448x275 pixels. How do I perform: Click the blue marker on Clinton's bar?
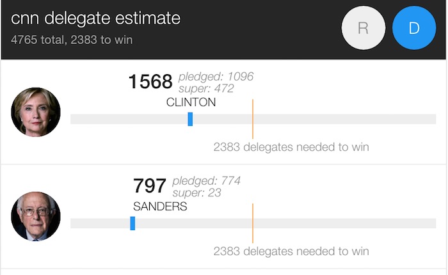[x=190, y=119]
